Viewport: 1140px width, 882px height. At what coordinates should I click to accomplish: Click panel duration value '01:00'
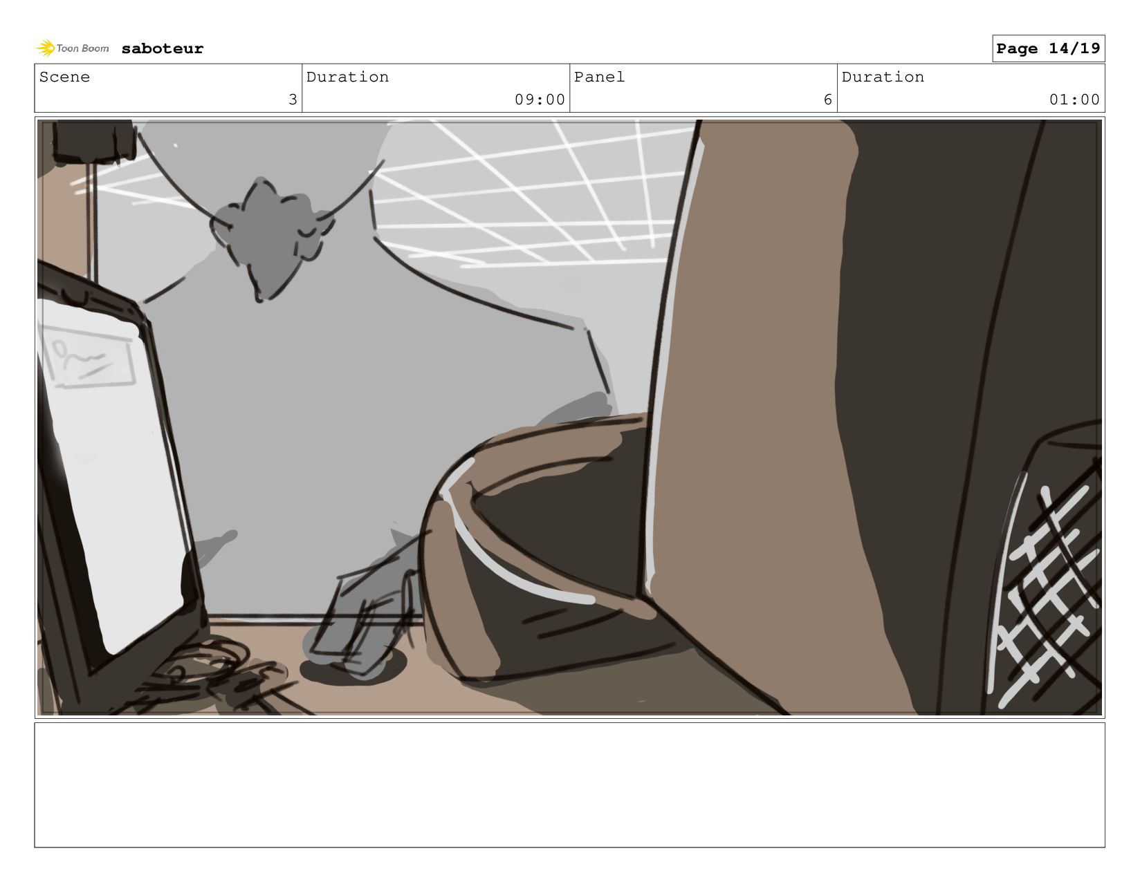click(1074, 100)
